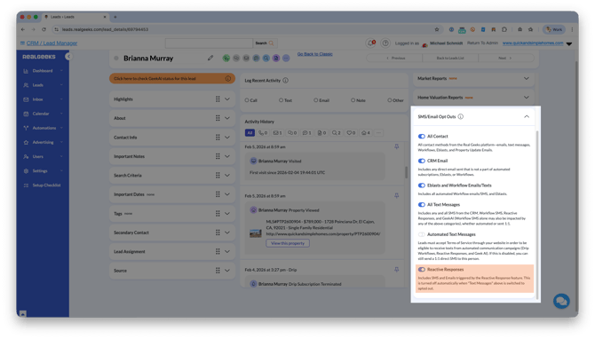Click the pencil icon next to Brianna Murray
This screenshot has width=595, height=339.
210,58
